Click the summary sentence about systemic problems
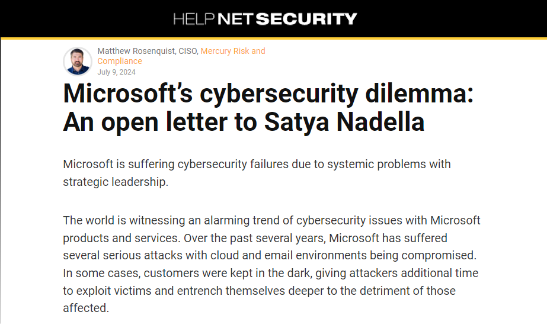 257,173
